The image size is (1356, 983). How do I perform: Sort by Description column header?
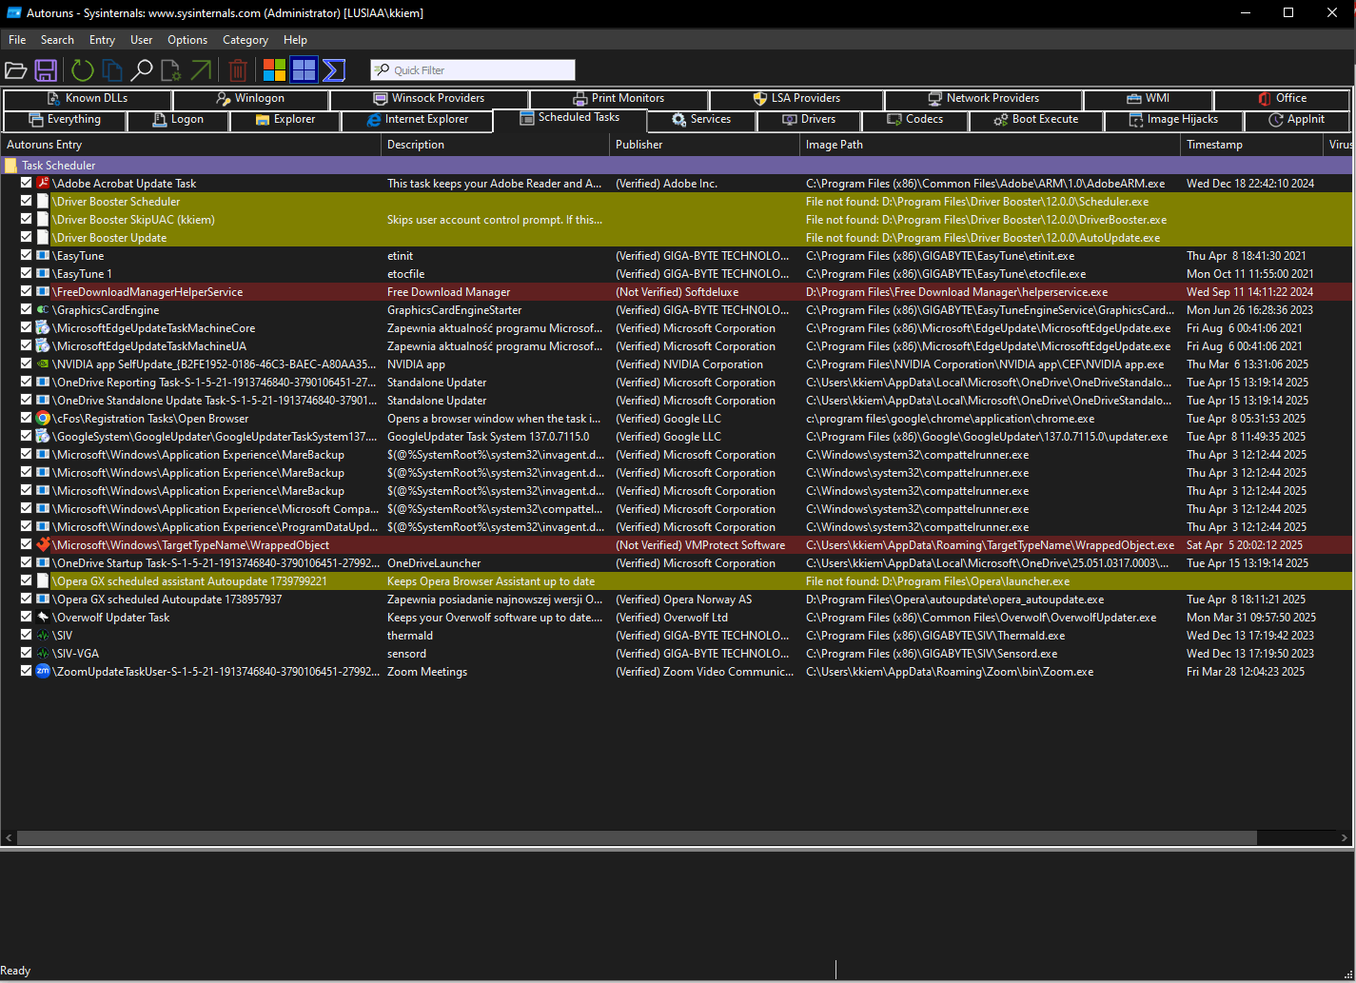[x=495, y=145]
